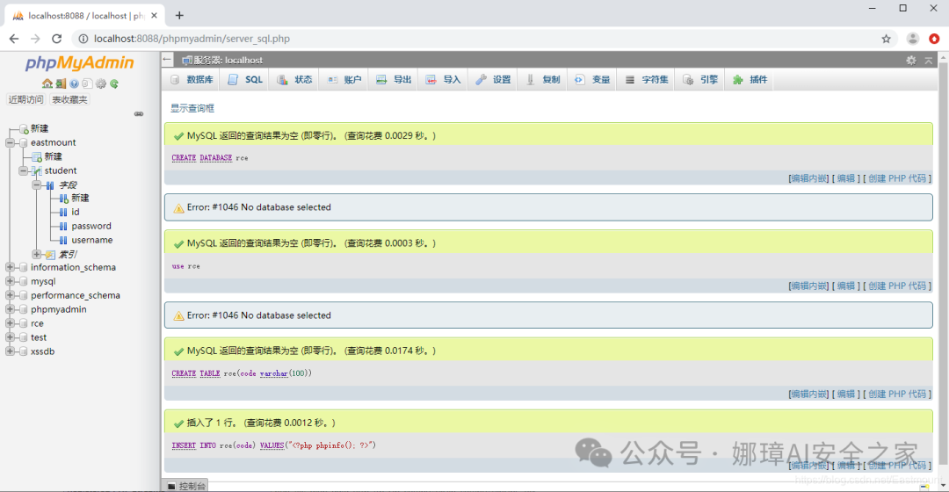This screenshot has width=949, height=492.
Task: Open the 导出 (Export) tab
Action: tap(394, 80)
